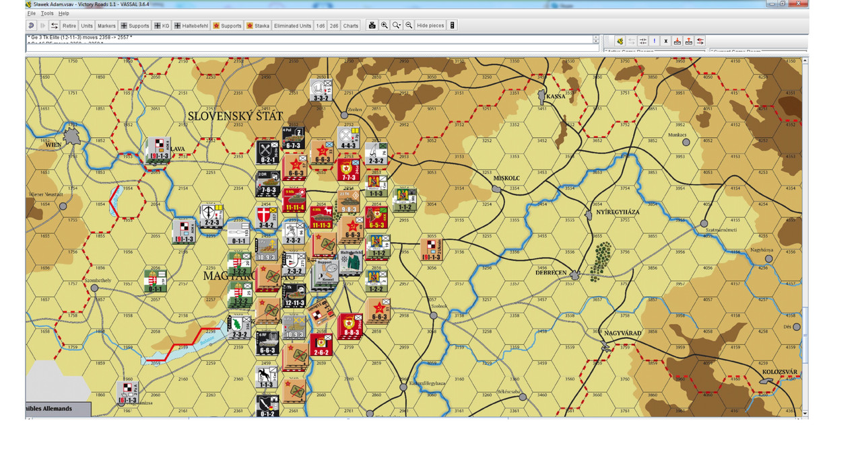Open the Tools menu

click(47, 13)
